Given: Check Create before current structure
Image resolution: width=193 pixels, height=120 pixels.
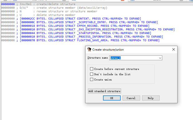Looking at the screenshot, I should pyautogui.click(x=92, y=69).
